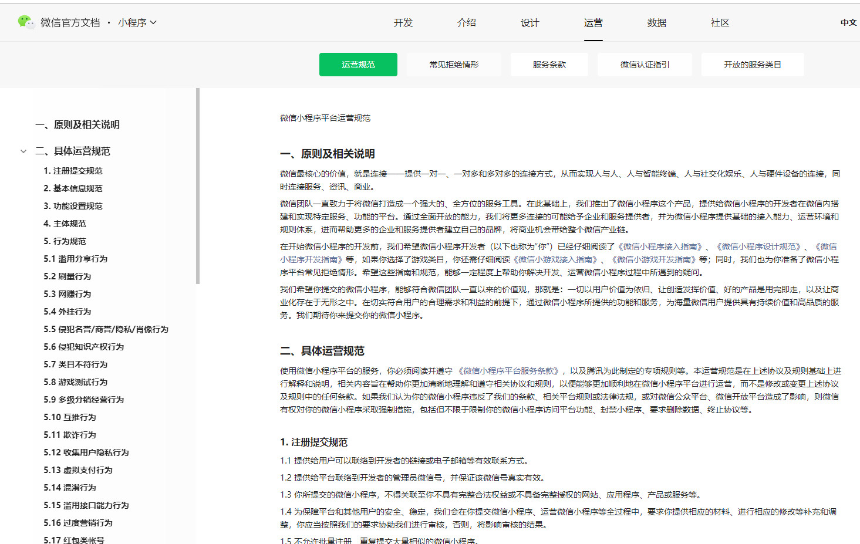This screenshot has width=860, height=544.
Task: Open 1. 注册提交规范 in sidebar
Action: click(73, 171)
